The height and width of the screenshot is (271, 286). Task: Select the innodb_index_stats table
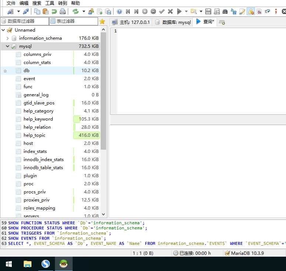pos(43,160)
